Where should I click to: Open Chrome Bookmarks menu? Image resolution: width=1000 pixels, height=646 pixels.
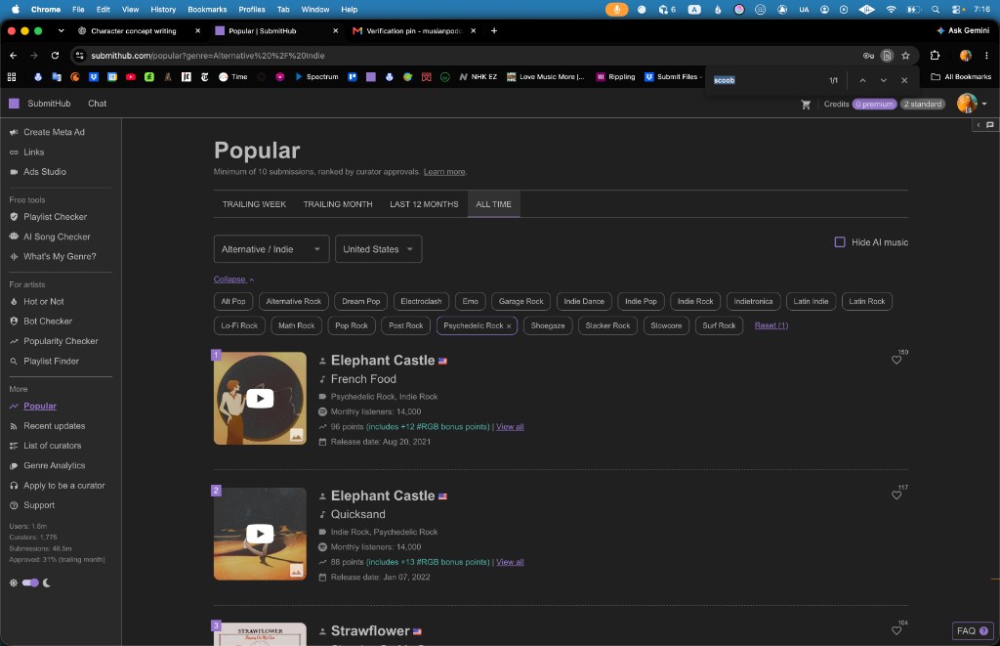[207, 10]
